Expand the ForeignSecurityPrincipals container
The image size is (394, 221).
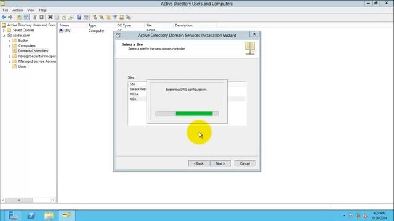click(10, 56)
